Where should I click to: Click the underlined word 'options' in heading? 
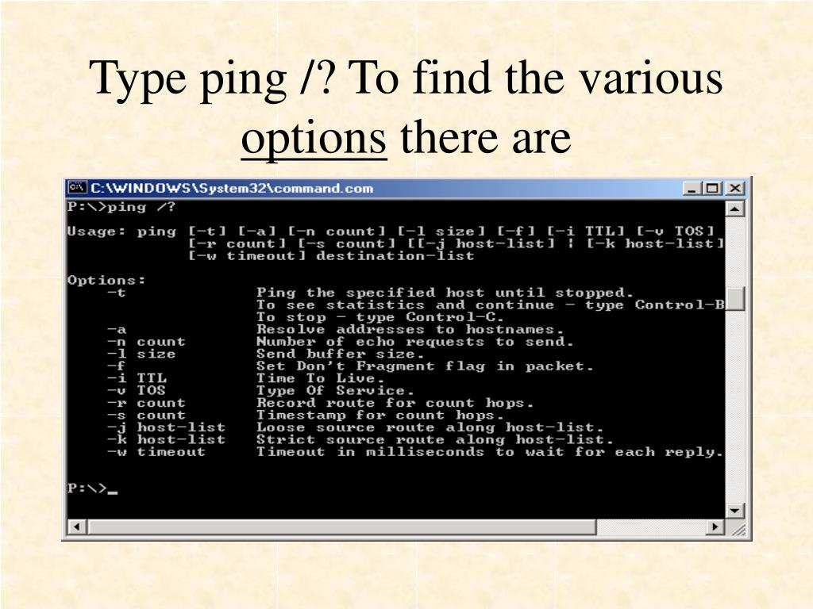click(314, 138)
